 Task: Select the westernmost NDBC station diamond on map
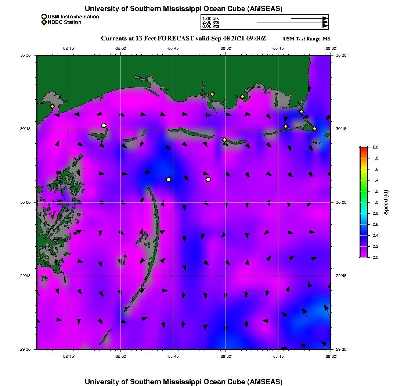pos(53,106)
